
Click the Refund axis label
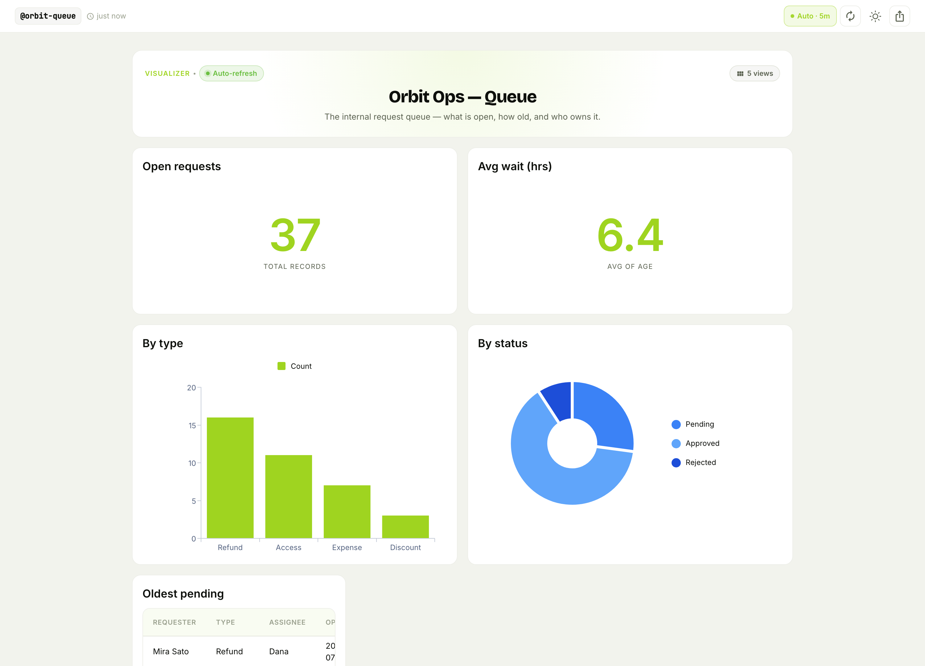tap(230, 548)
